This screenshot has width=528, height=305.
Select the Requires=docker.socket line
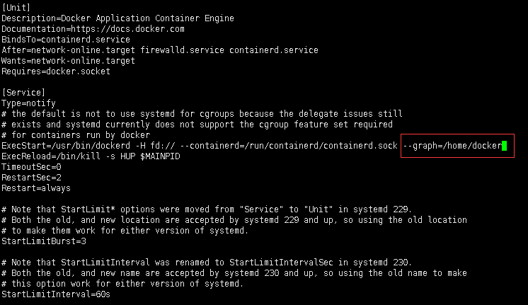click(x=52, y=71)
